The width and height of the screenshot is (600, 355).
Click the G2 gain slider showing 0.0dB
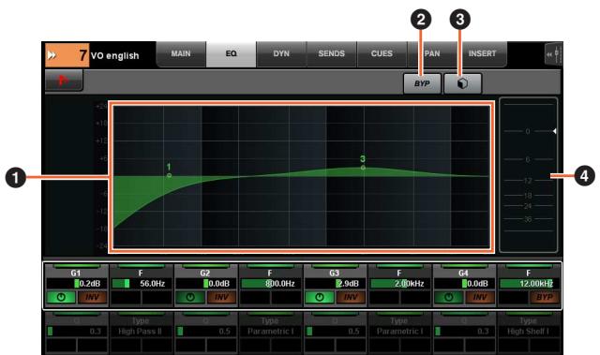205,284
